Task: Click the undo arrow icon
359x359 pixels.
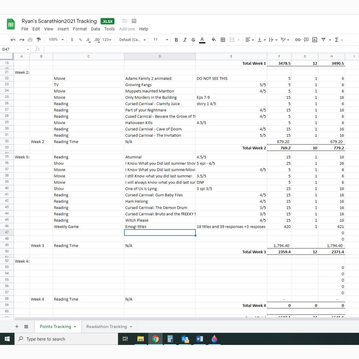Action: pyautogui.click(x=13, y=40)
